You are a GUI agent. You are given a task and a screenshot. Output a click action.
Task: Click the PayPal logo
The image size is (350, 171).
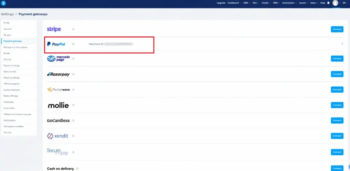(x=56, y=44)
